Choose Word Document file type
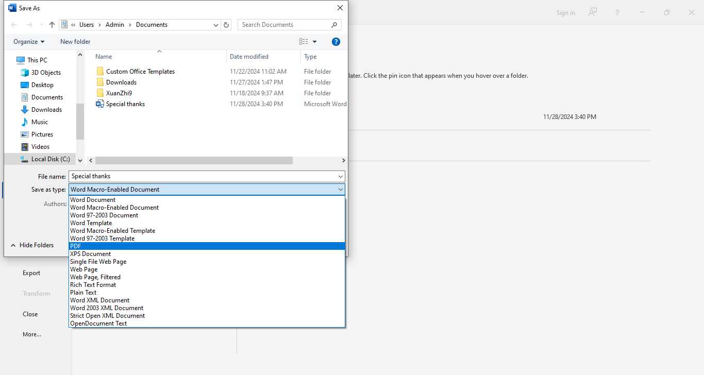 click(x=207, y=200)
